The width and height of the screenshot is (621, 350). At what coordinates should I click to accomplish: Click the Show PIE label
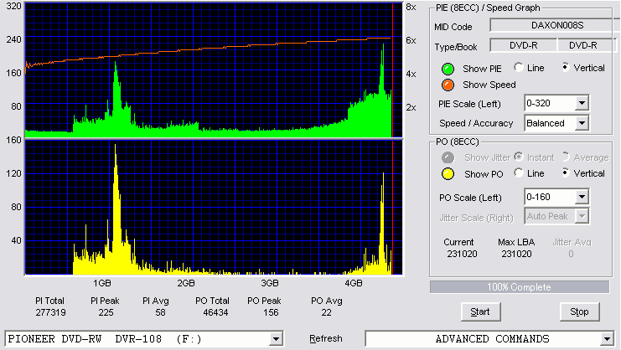click(x=482, y=69)
